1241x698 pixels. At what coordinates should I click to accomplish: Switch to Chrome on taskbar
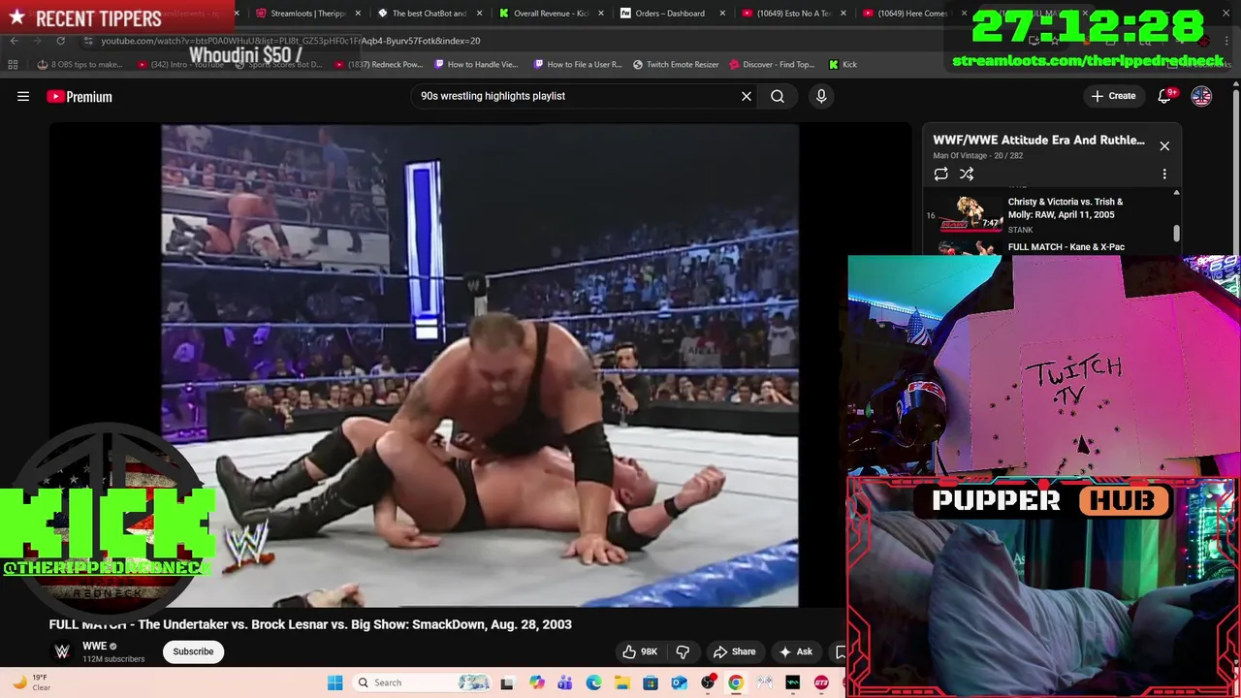tap(736, 682)
